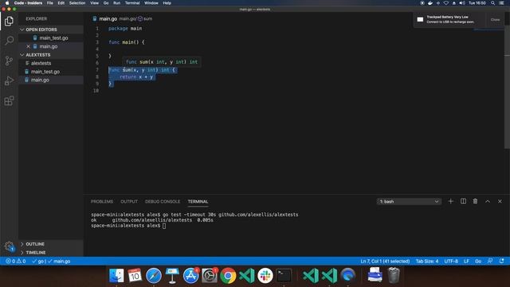Select the Terminal panel tab
This screenshot has width=510, height=287.
pos(198,202)
